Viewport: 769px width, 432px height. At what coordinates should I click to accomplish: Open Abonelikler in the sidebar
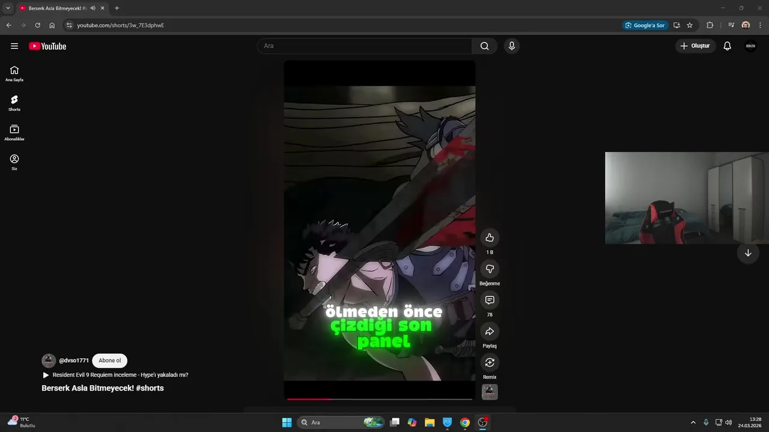(14, 133)
